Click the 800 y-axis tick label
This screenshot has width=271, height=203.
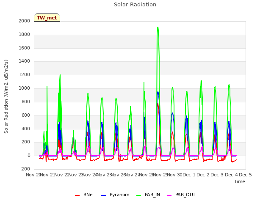[x=26, y=101]
